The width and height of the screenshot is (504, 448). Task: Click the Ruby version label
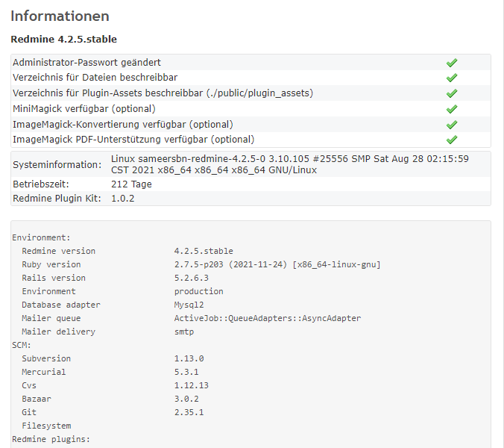click(51, 264)
